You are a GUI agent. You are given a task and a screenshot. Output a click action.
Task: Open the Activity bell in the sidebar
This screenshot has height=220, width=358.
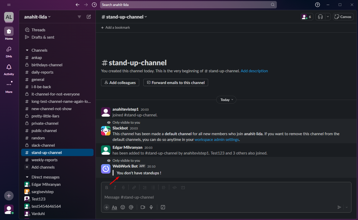pyautogui.click(x=9, y=69)
